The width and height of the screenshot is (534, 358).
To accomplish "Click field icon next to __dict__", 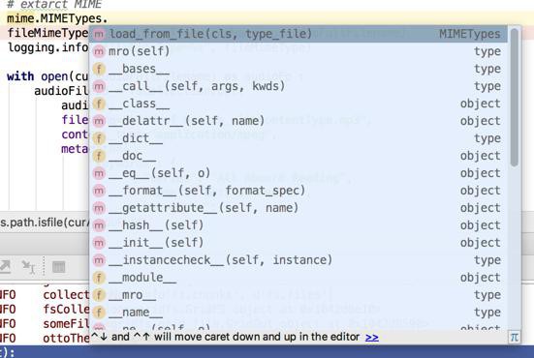I will 99,138.
